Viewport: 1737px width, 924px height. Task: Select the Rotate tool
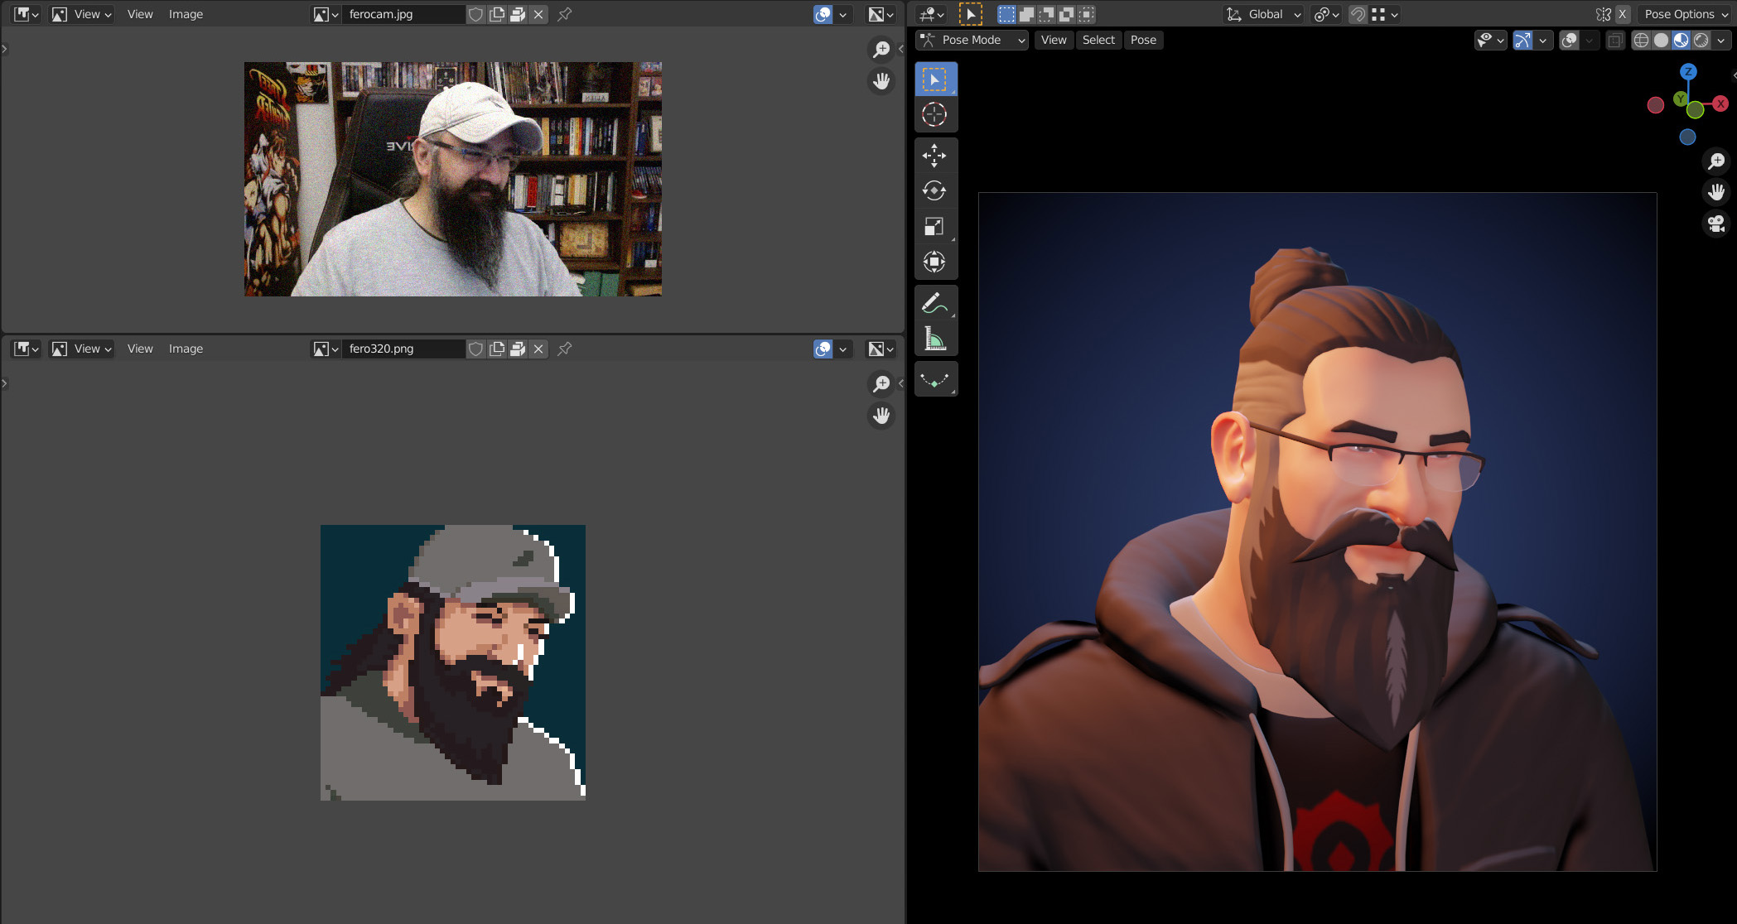pos(934,190)
